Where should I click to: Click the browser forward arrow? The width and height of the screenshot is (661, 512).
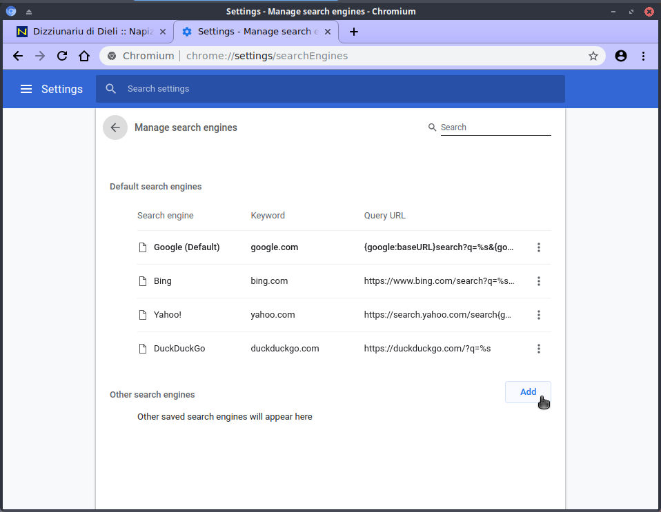coord(40,56)
